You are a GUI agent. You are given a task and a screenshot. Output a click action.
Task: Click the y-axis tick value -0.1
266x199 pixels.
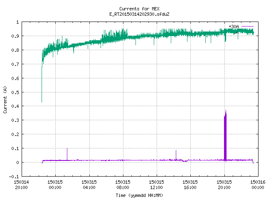point(14,177)
